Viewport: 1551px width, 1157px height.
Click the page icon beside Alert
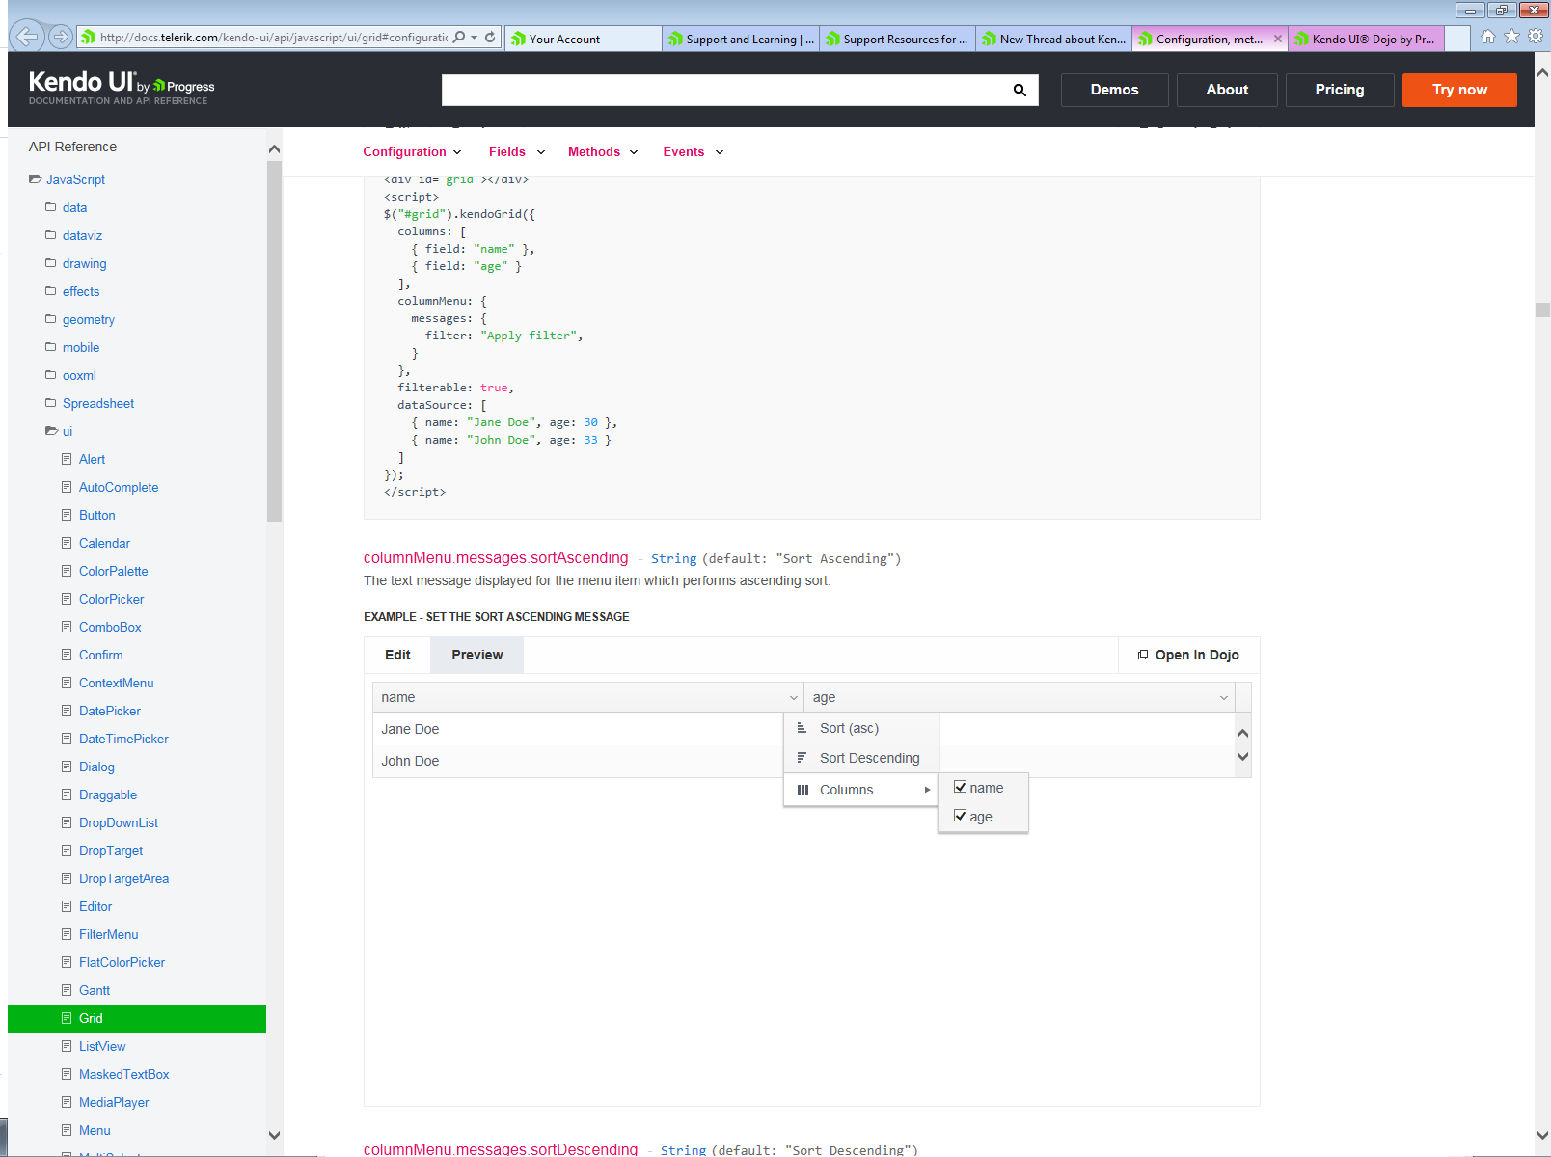coord(67,459)
